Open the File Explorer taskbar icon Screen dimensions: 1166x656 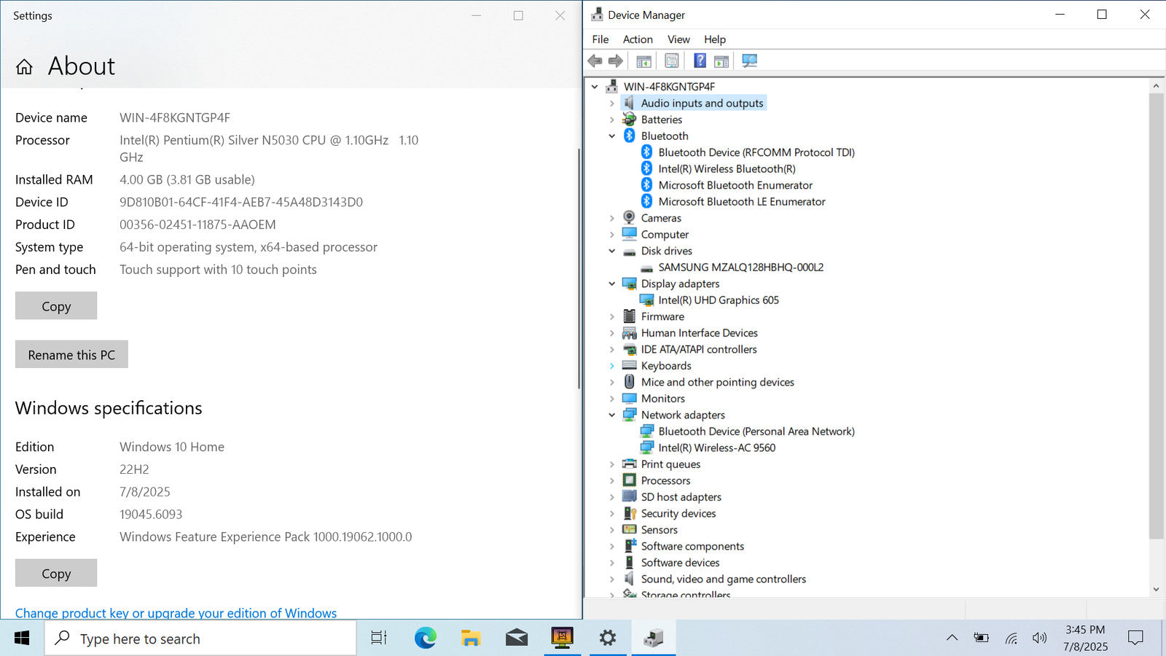(x=471, y=639)
